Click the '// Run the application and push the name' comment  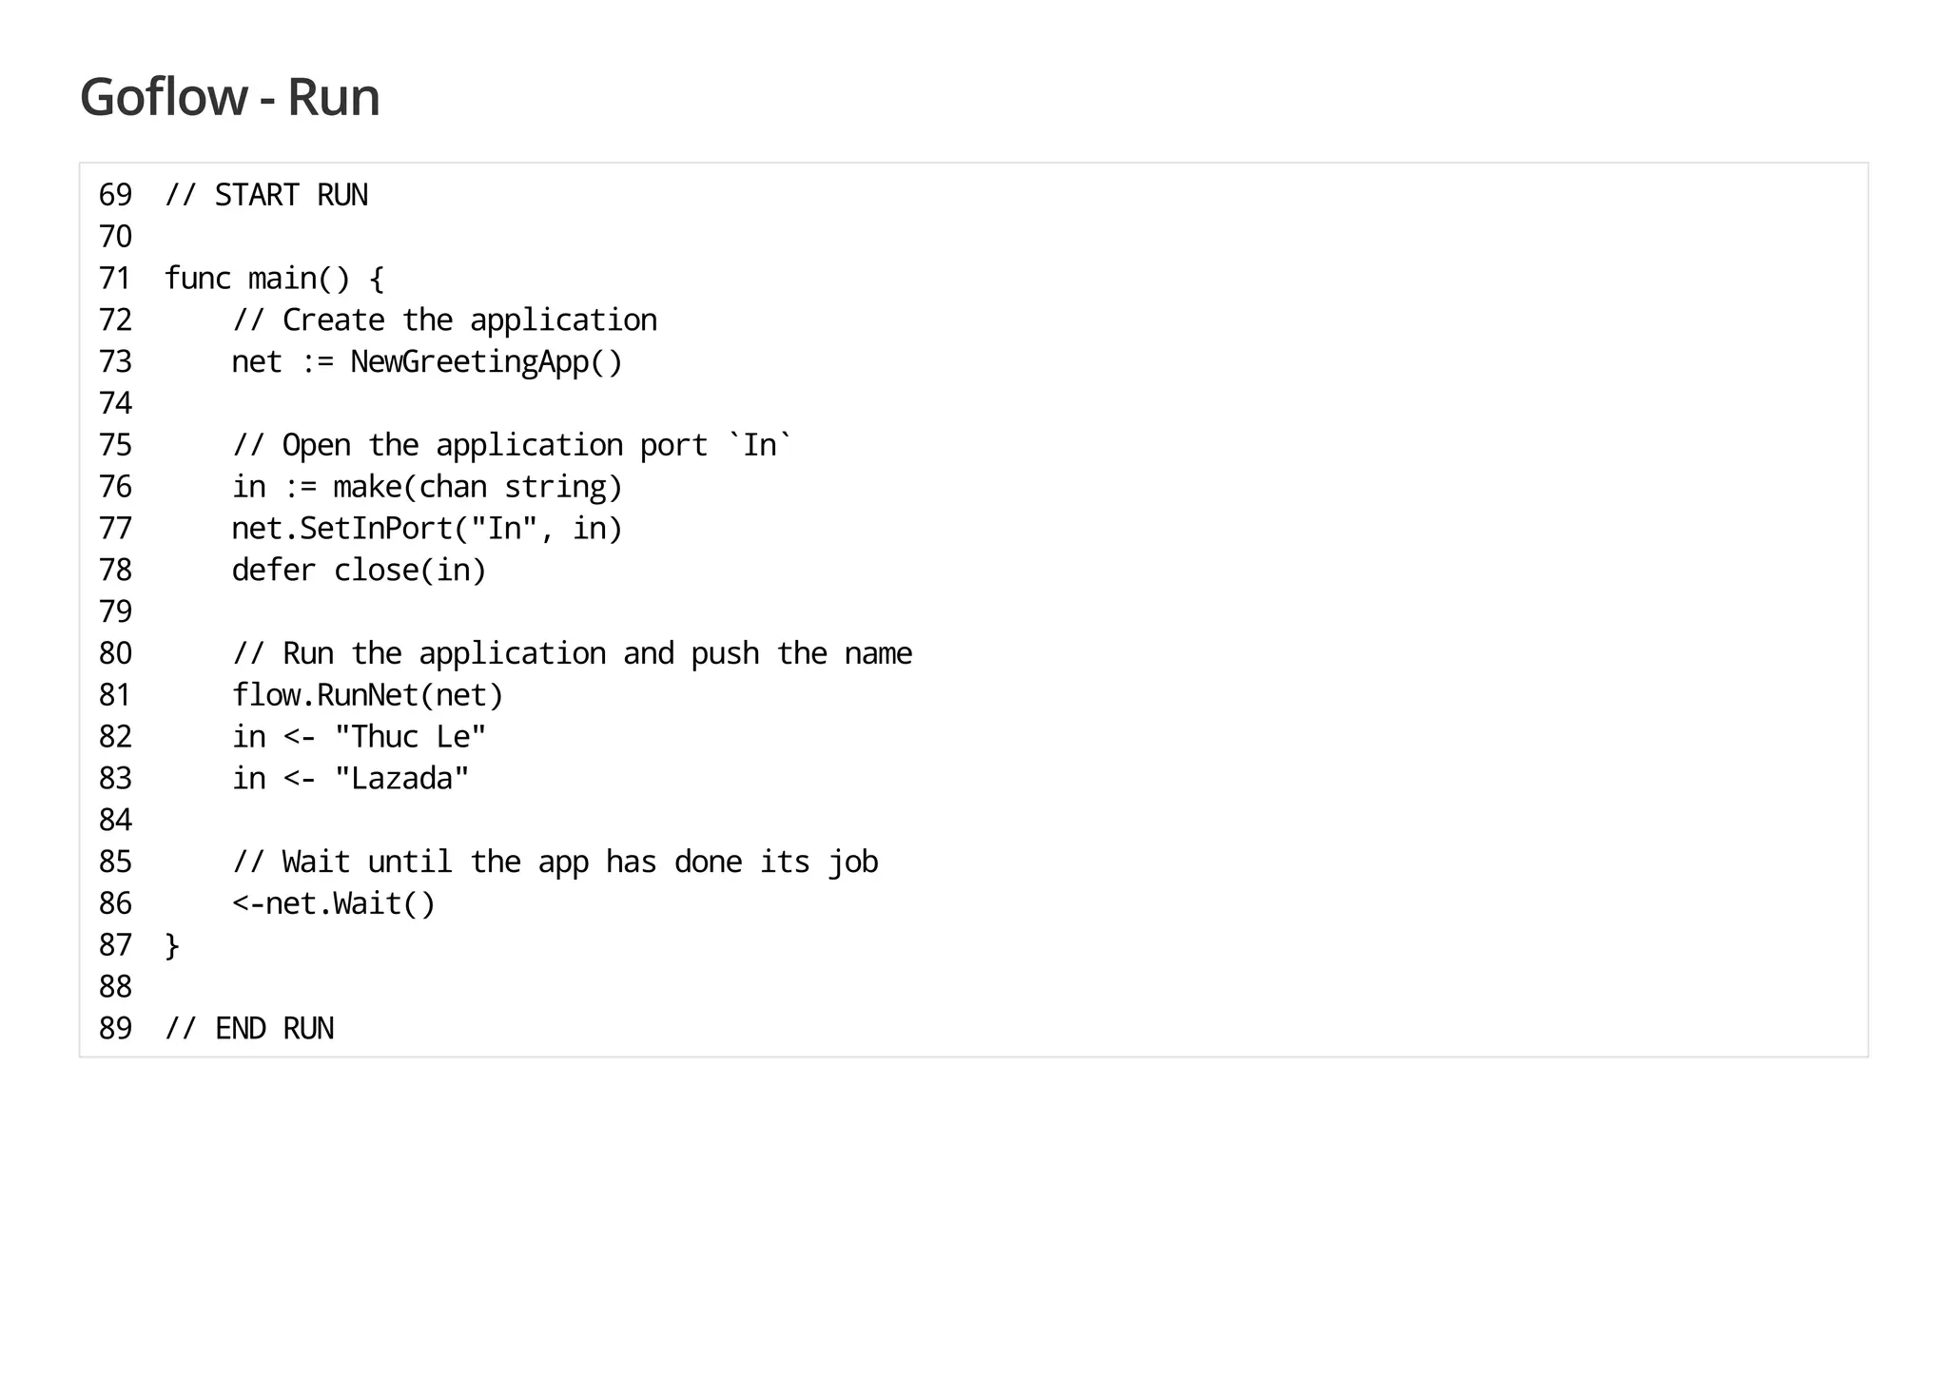click(x=573, y=653)
